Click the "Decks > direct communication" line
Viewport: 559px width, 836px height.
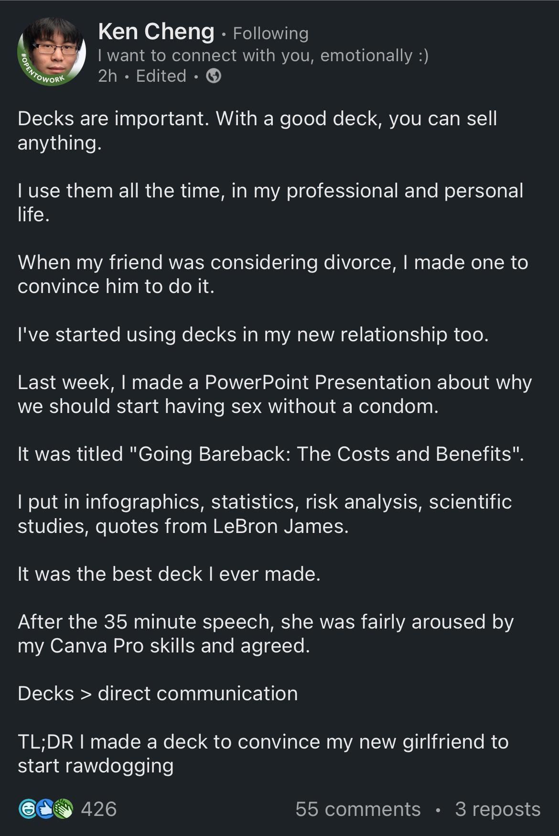(158, 694)
